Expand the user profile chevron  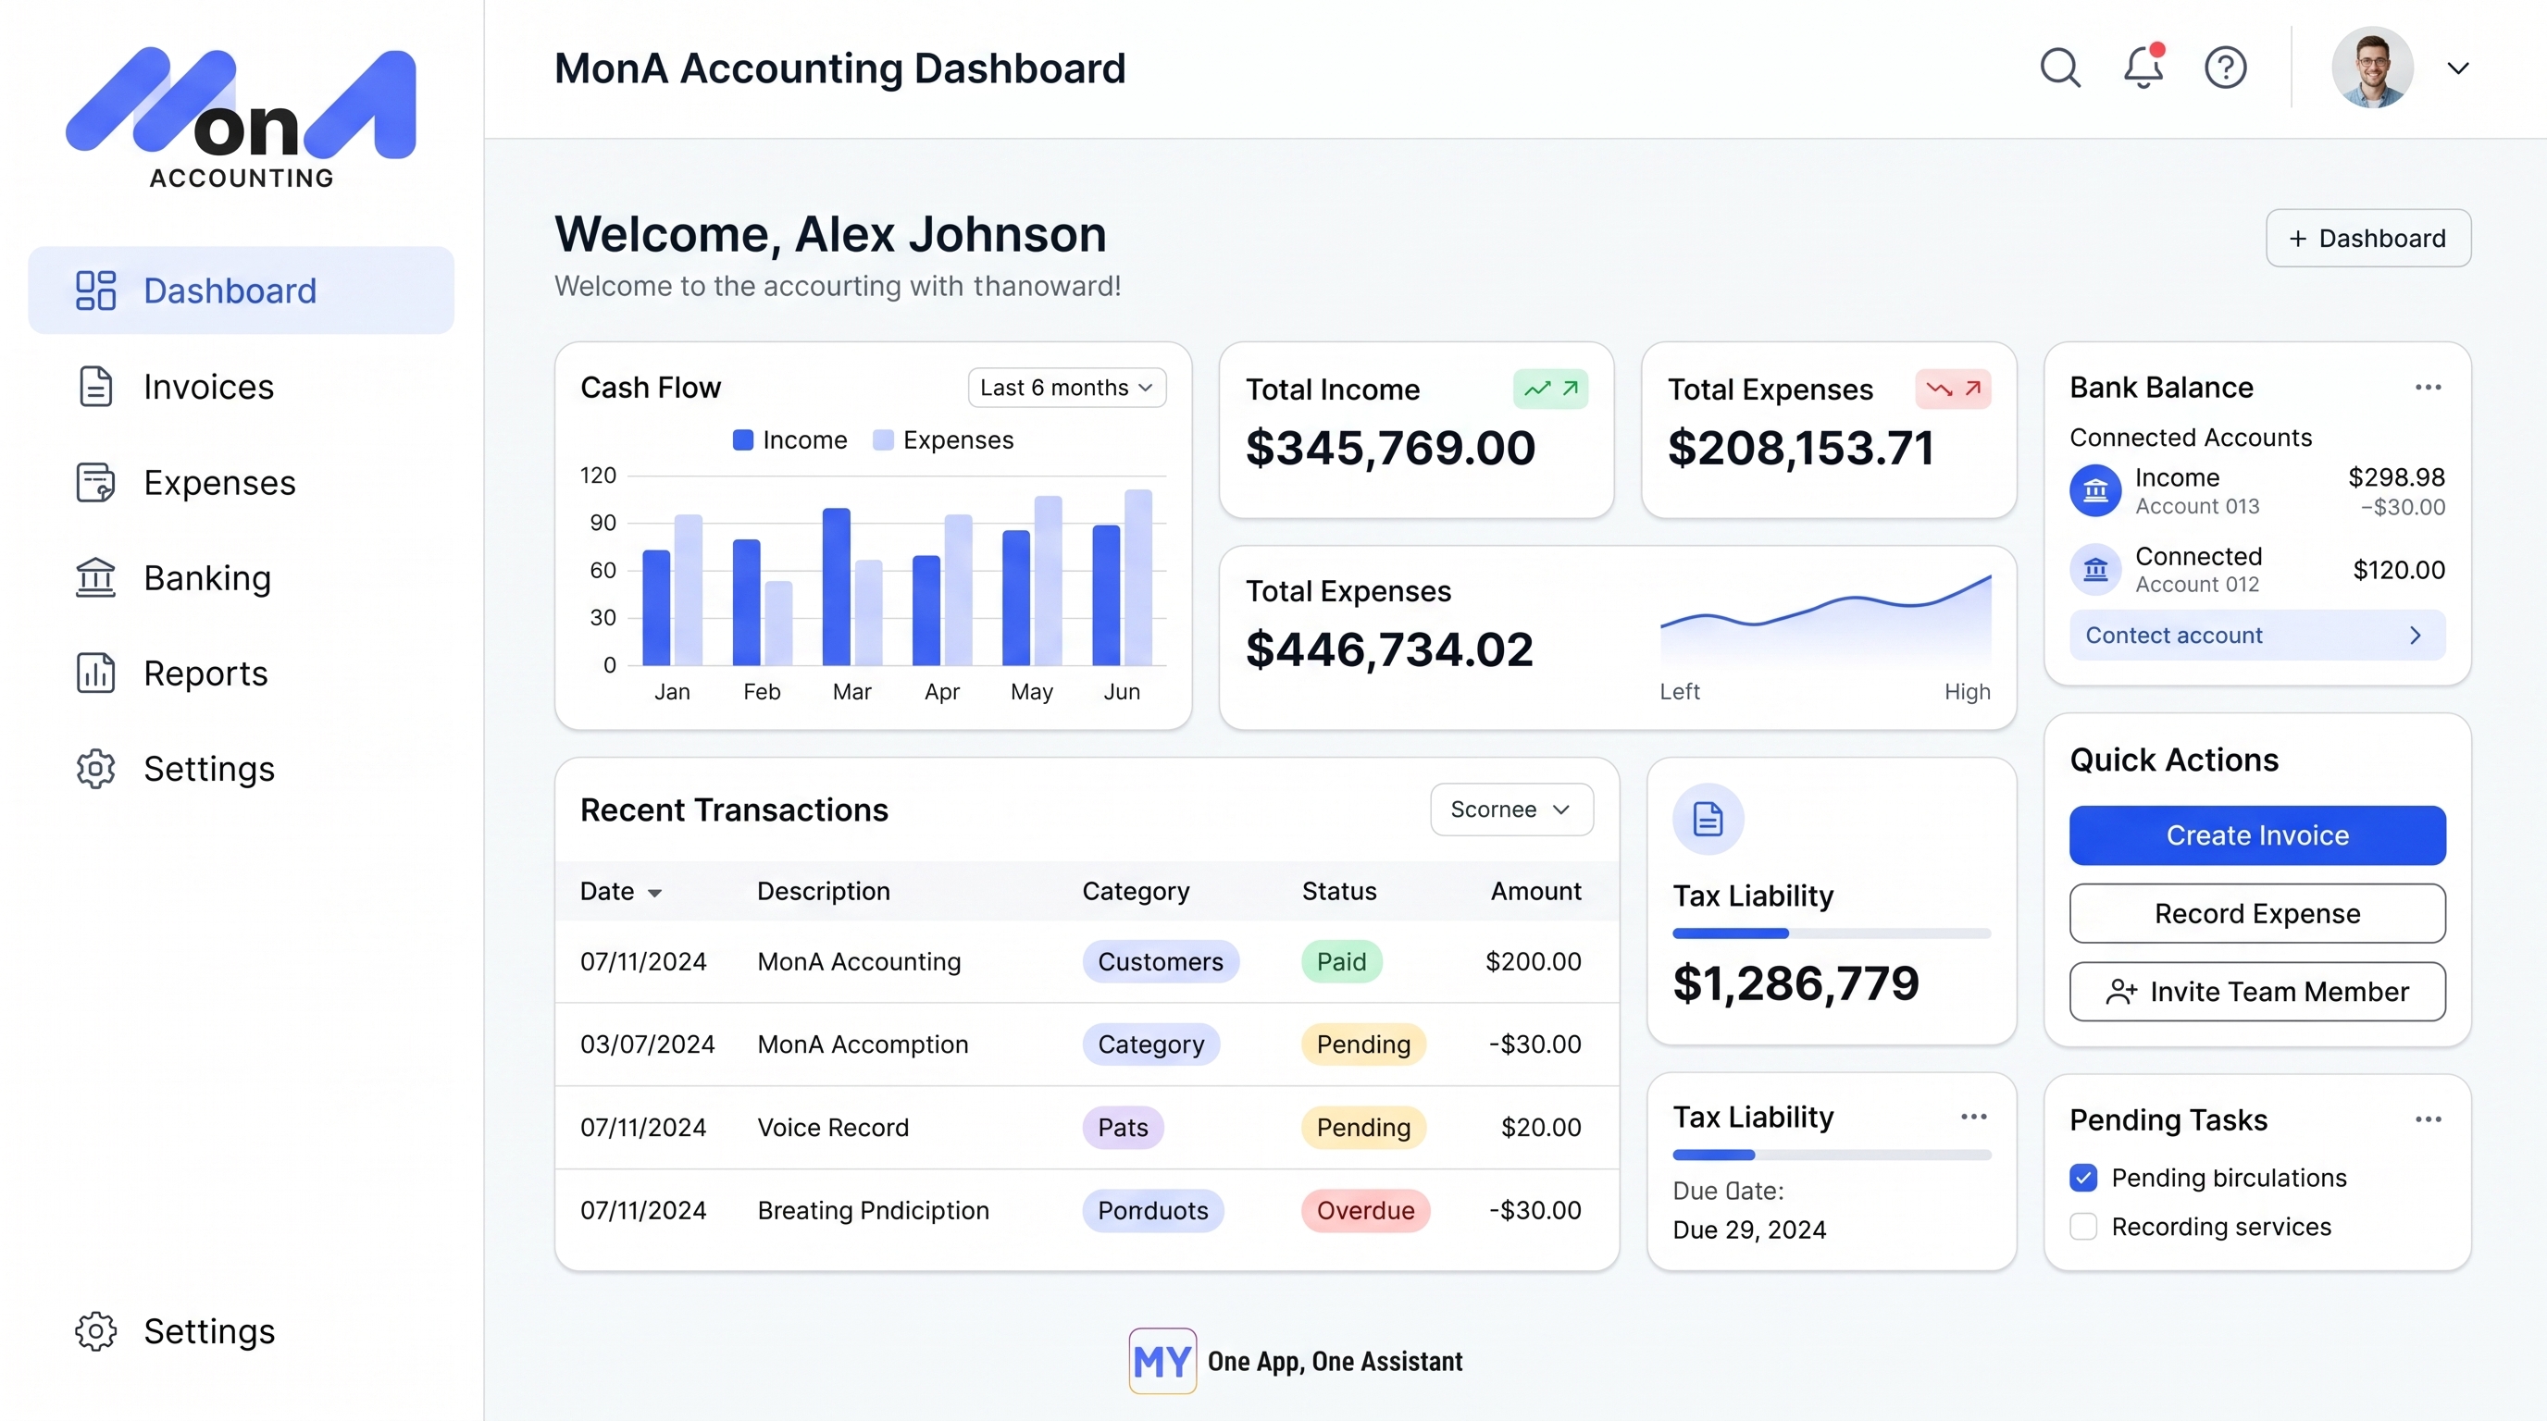coord(2458,68)
